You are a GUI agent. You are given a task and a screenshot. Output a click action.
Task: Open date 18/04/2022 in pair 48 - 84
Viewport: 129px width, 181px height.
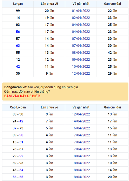tap(81, 170)
